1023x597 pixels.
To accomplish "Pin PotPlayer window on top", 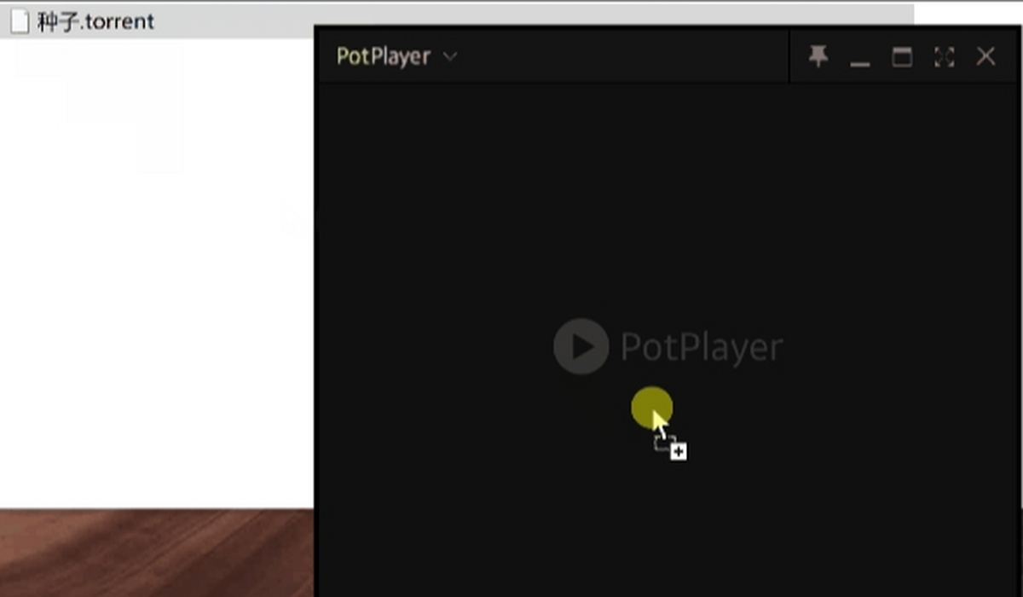I will (x=818, y=56).
